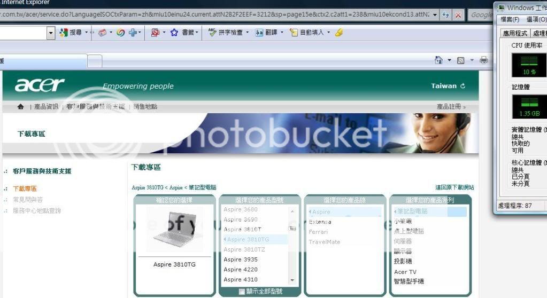This screenshot has height=298, width=547.
Task: Click the Acer logo
Action: coord(40,85)
